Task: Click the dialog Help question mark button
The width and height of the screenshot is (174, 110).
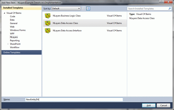Action: [x=161, y=2]
